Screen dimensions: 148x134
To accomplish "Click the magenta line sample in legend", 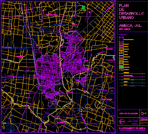I will coord(132,77).
